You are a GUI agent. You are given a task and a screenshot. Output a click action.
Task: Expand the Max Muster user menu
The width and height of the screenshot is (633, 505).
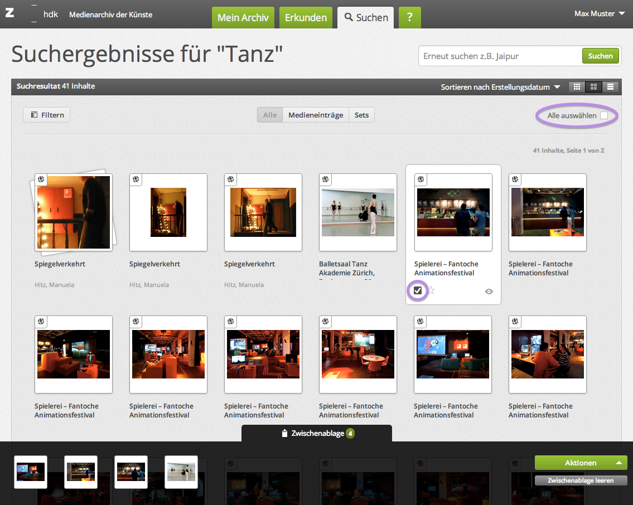pyautogui.click(x=599, y=13)
